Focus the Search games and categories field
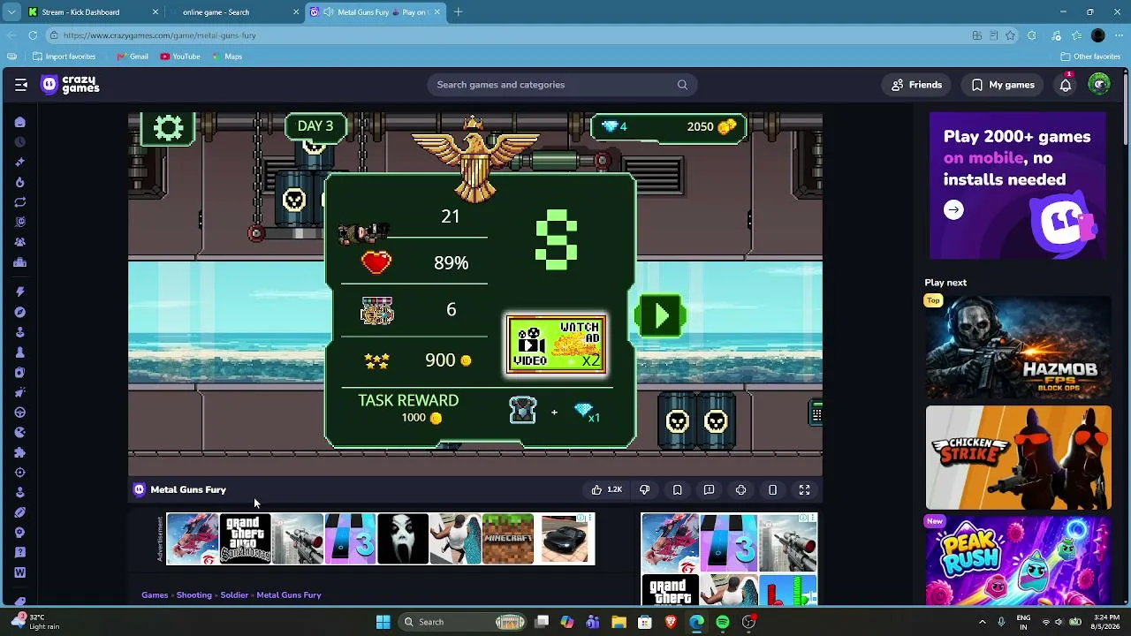1131x636 pixels. [x=562, y=85]
